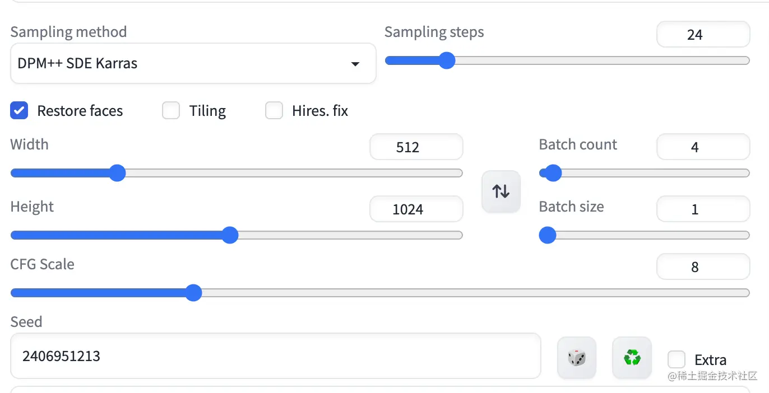Swap width and height with arrows button
The height and width of the screenshot is (393, 769).
point(501,191)
